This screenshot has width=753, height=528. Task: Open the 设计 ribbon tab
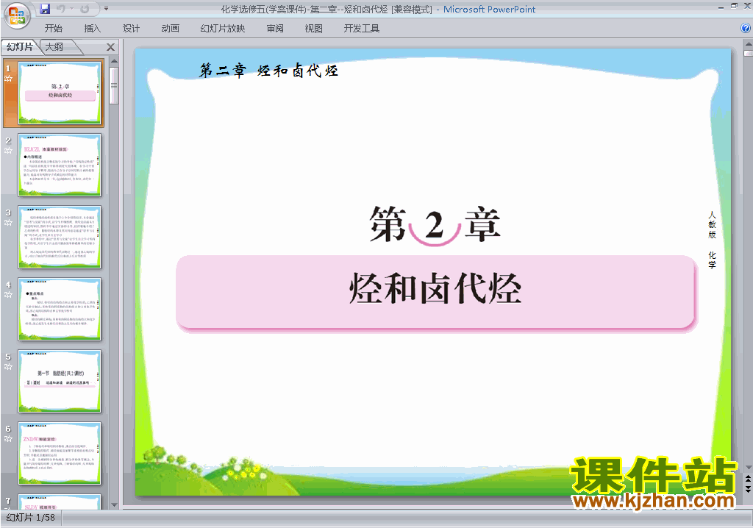pos(131,29)
